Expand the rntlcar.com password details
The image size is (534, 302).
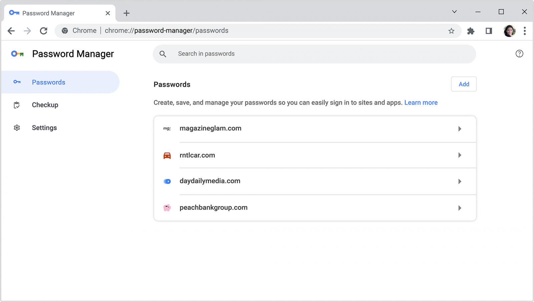tap(460, 155)
